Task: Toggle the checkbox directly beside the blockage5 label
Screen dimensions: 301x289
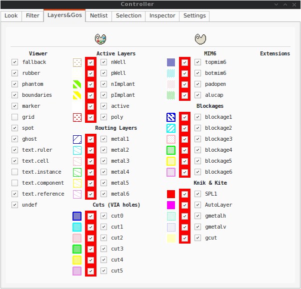Action: 197,161
